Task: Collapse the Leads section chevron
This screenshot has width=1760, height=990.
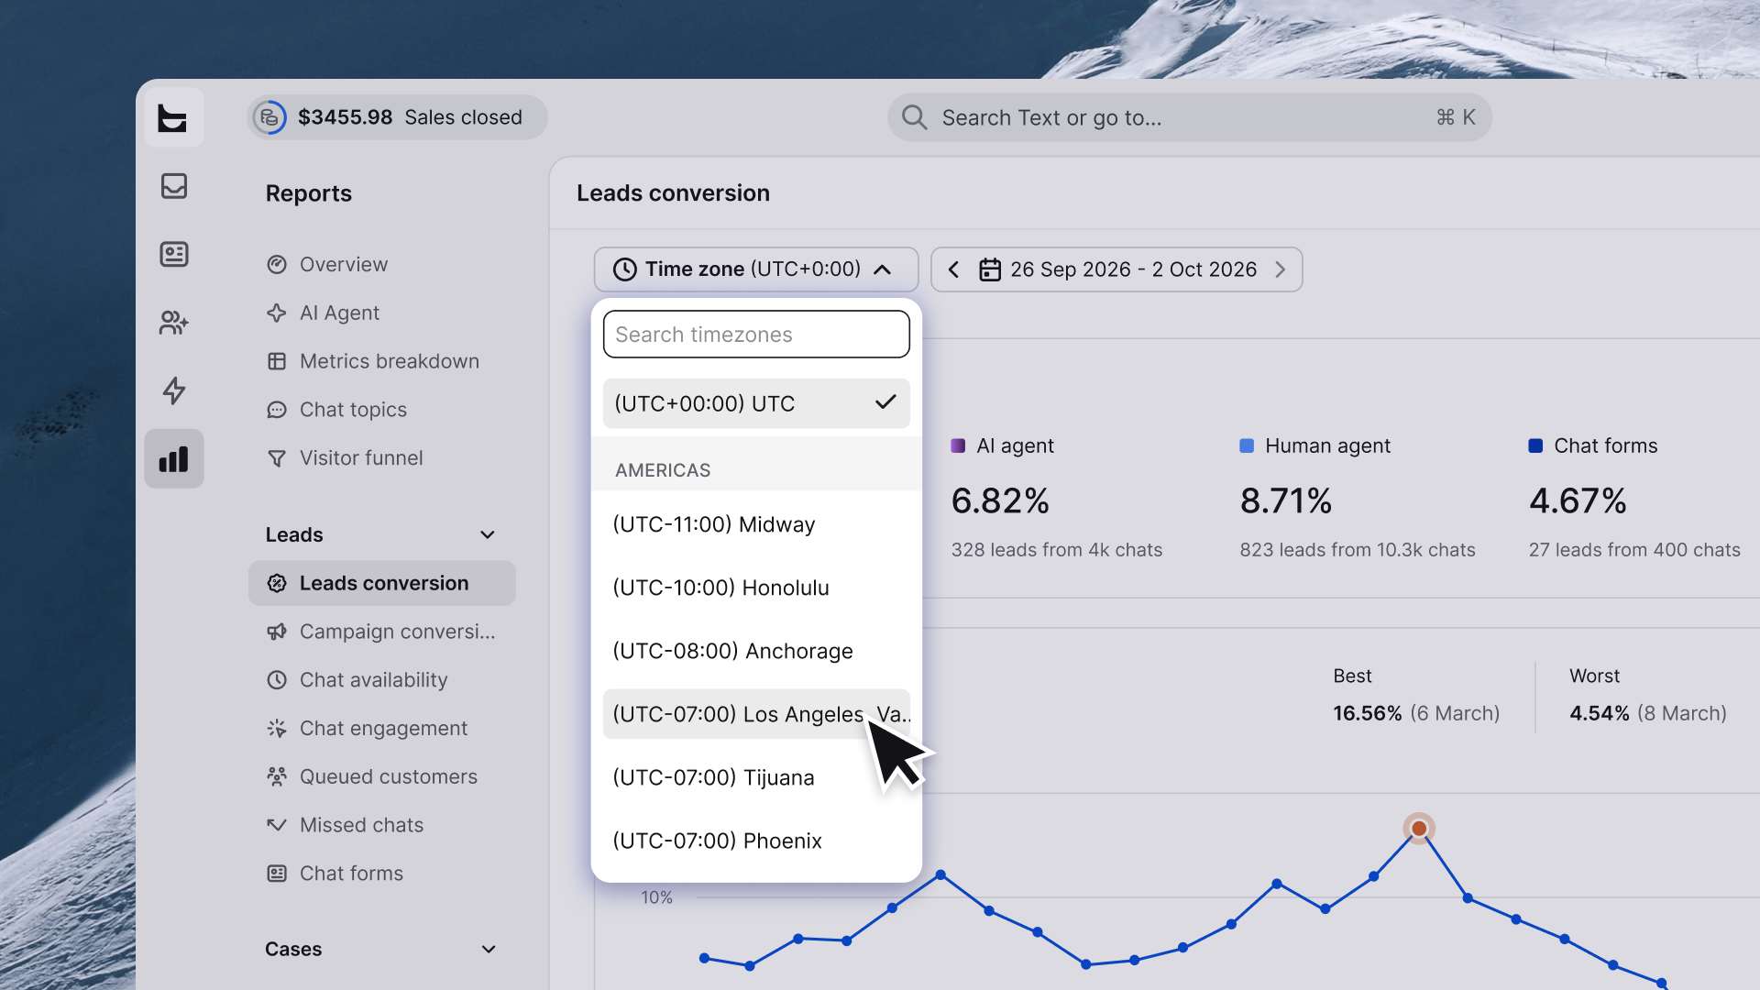Action: click(x=488, y=535)
